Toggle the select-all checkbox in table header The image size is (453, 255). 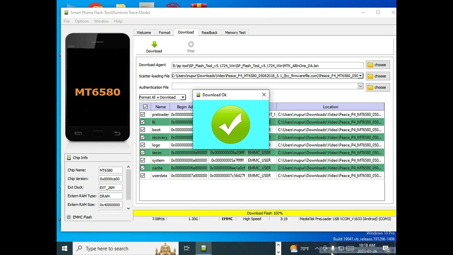tap(145, 107)
